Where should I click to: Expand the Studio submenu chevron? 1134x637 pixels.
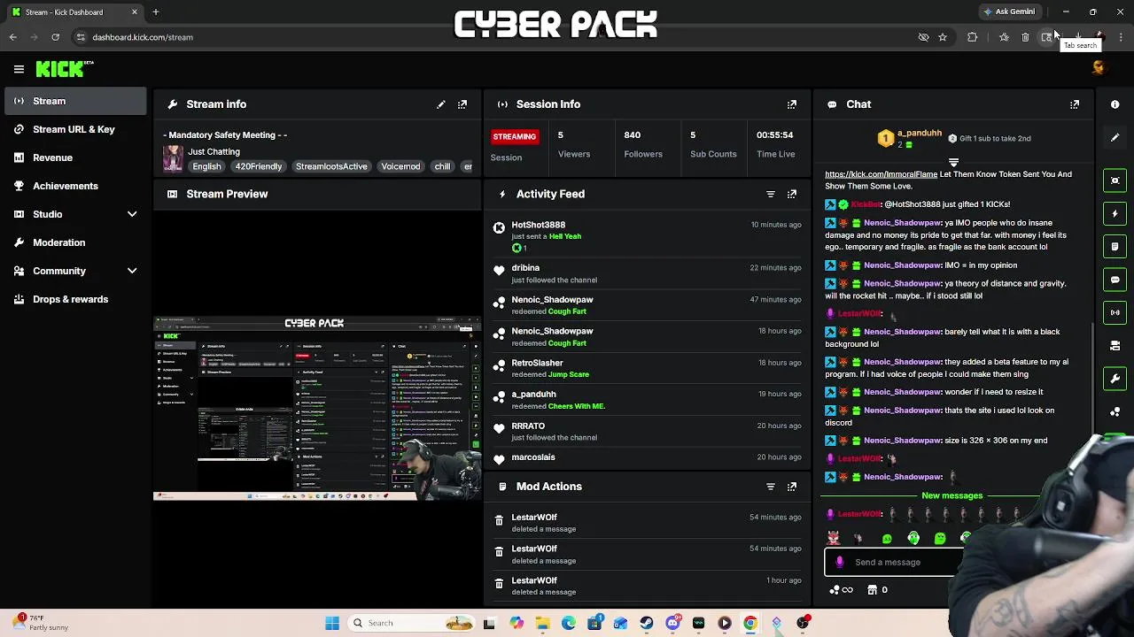point(132,214)
